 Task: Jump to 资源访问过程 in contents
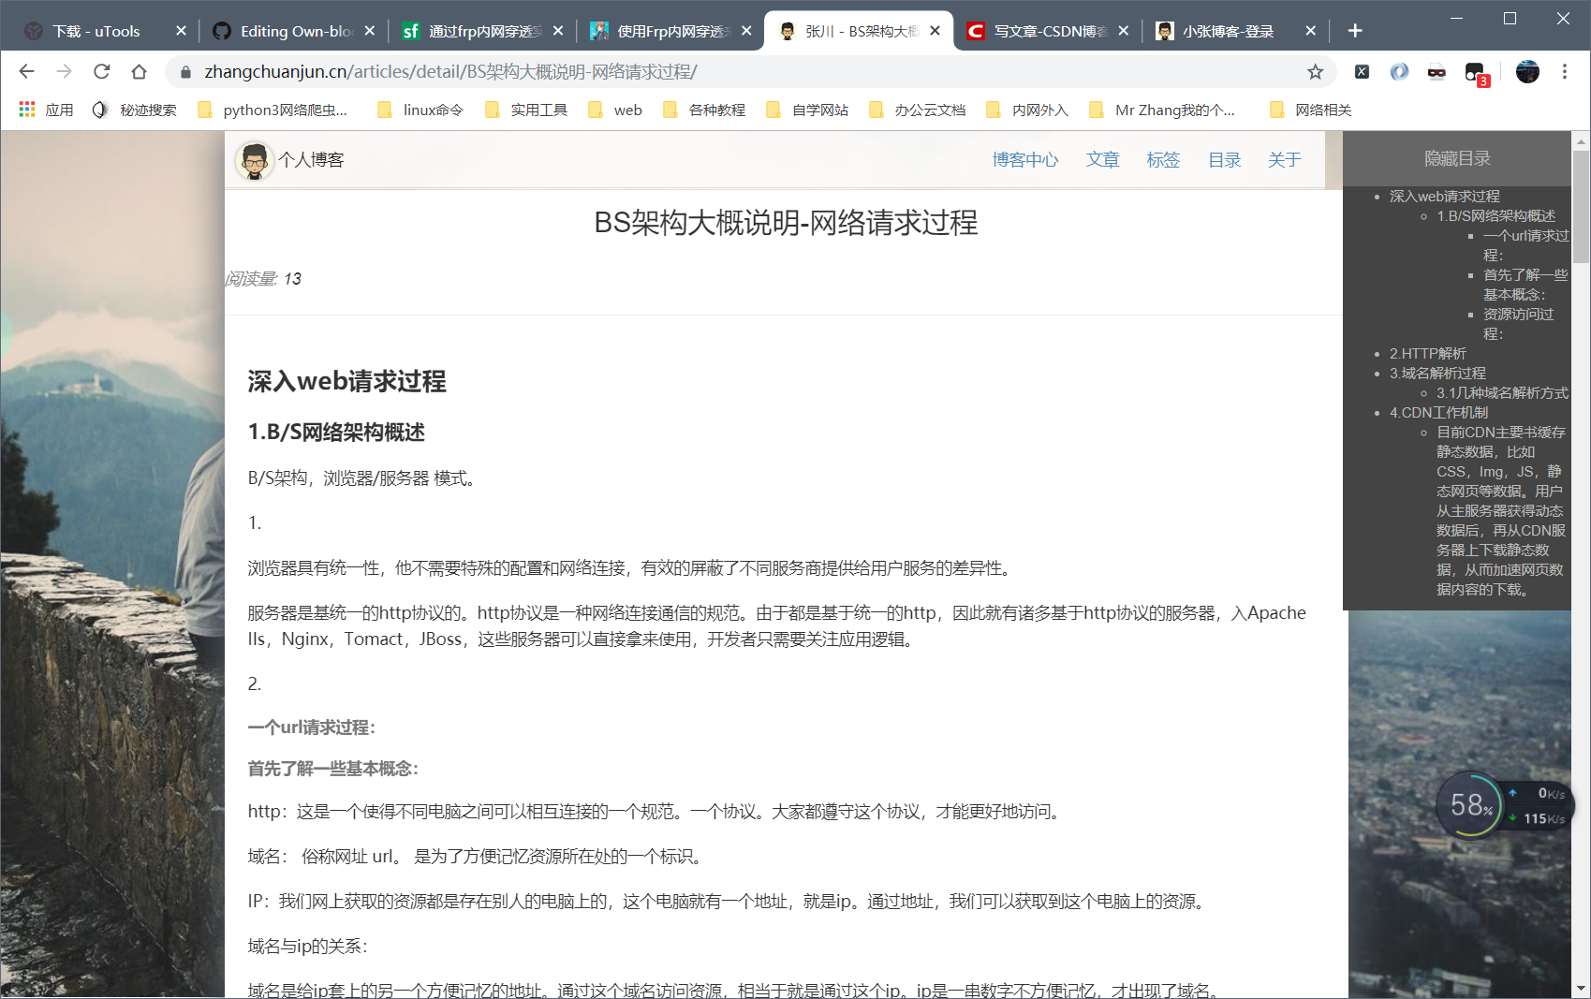pyautogui.click(x=1518, y=324)
